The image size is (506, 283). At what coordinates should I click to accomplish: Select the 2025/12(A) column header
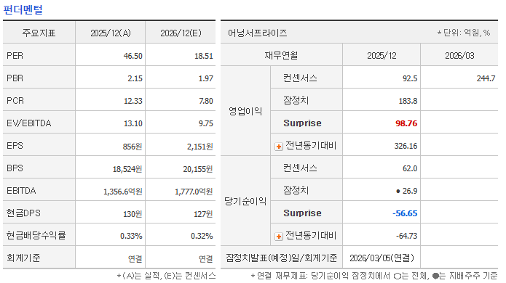coord(111,33)
